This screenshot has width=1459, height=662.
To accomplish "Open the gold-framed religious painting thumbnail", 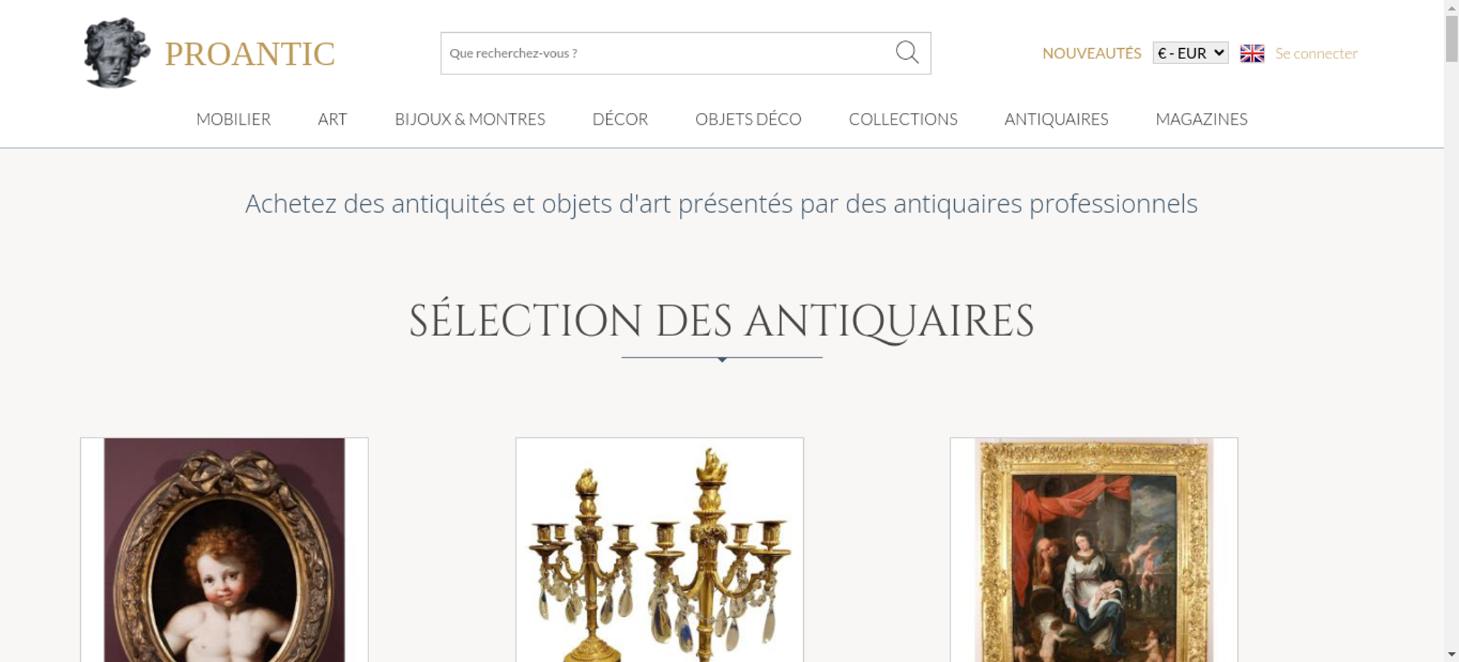I will (1094, 550).
